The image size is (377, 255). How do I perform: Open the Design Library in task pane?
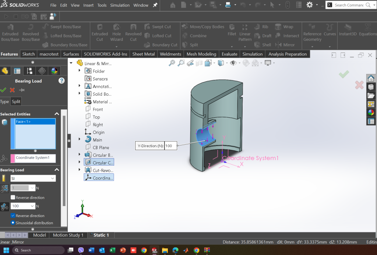click(x=371, y=87)
